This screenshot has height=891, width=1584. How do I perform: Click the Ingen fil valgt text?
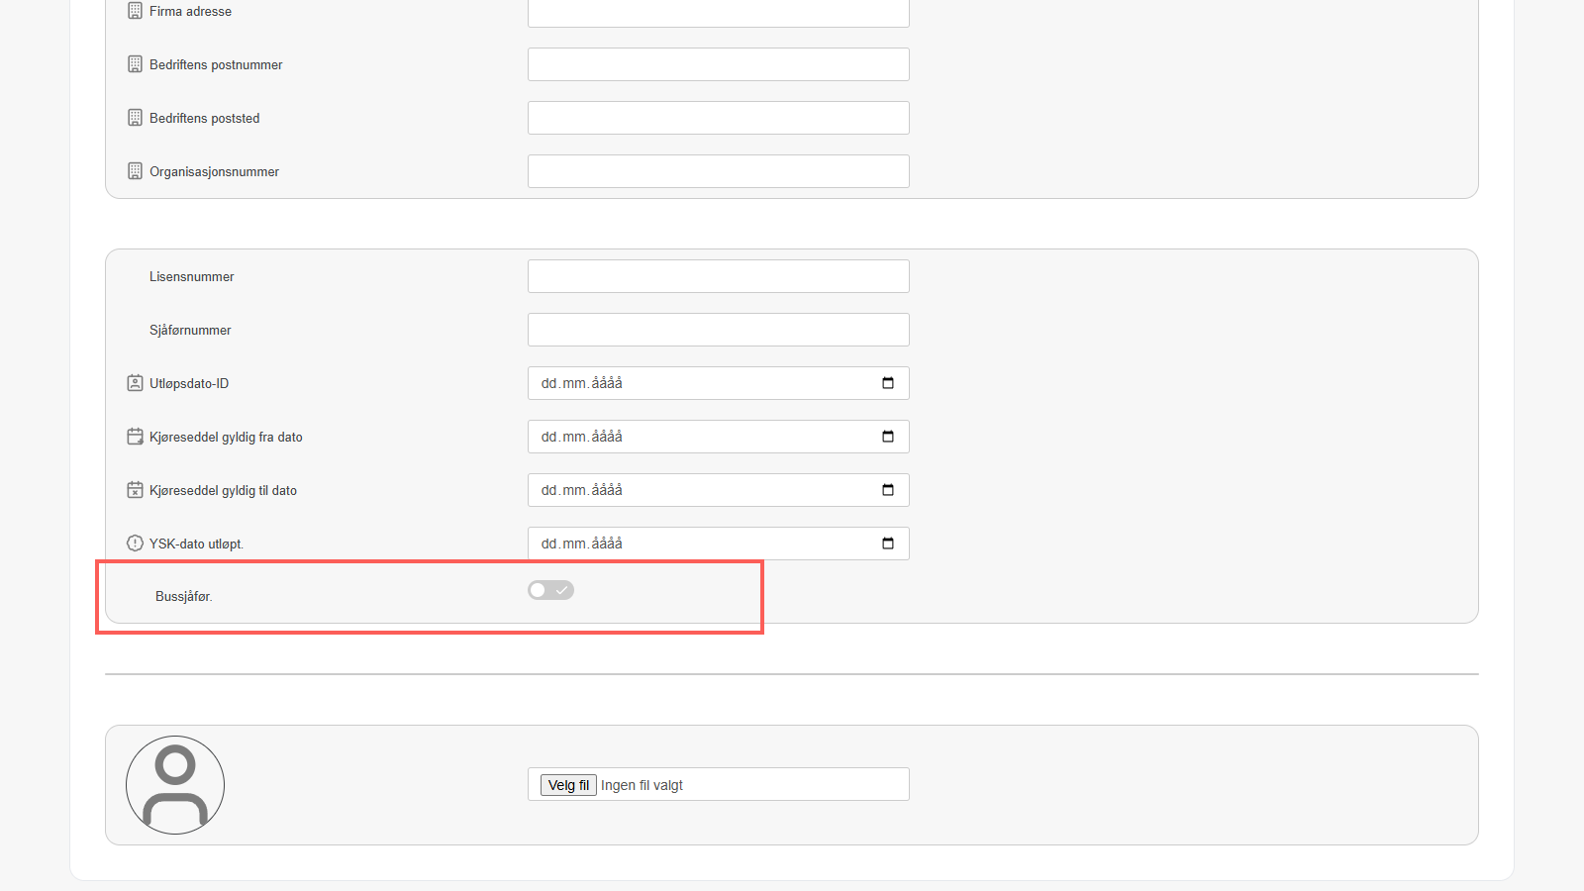click(642, 785)
